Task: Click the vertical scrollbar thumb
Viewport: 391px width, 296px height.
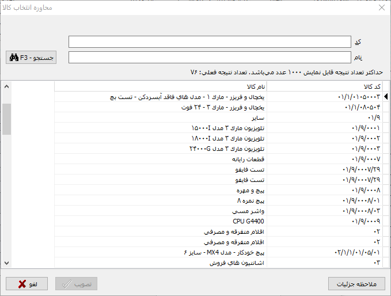Action: tap(6, 119)
